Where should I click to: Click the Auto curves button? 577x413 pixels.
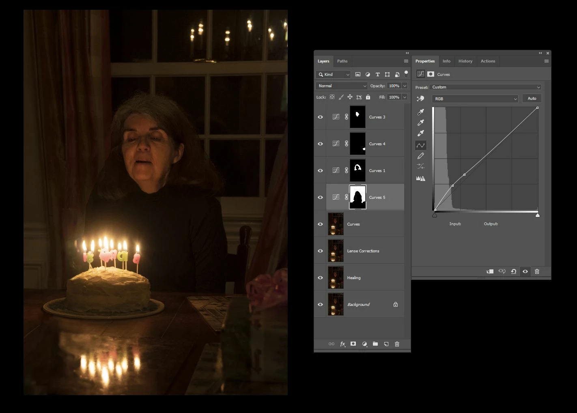532,98
